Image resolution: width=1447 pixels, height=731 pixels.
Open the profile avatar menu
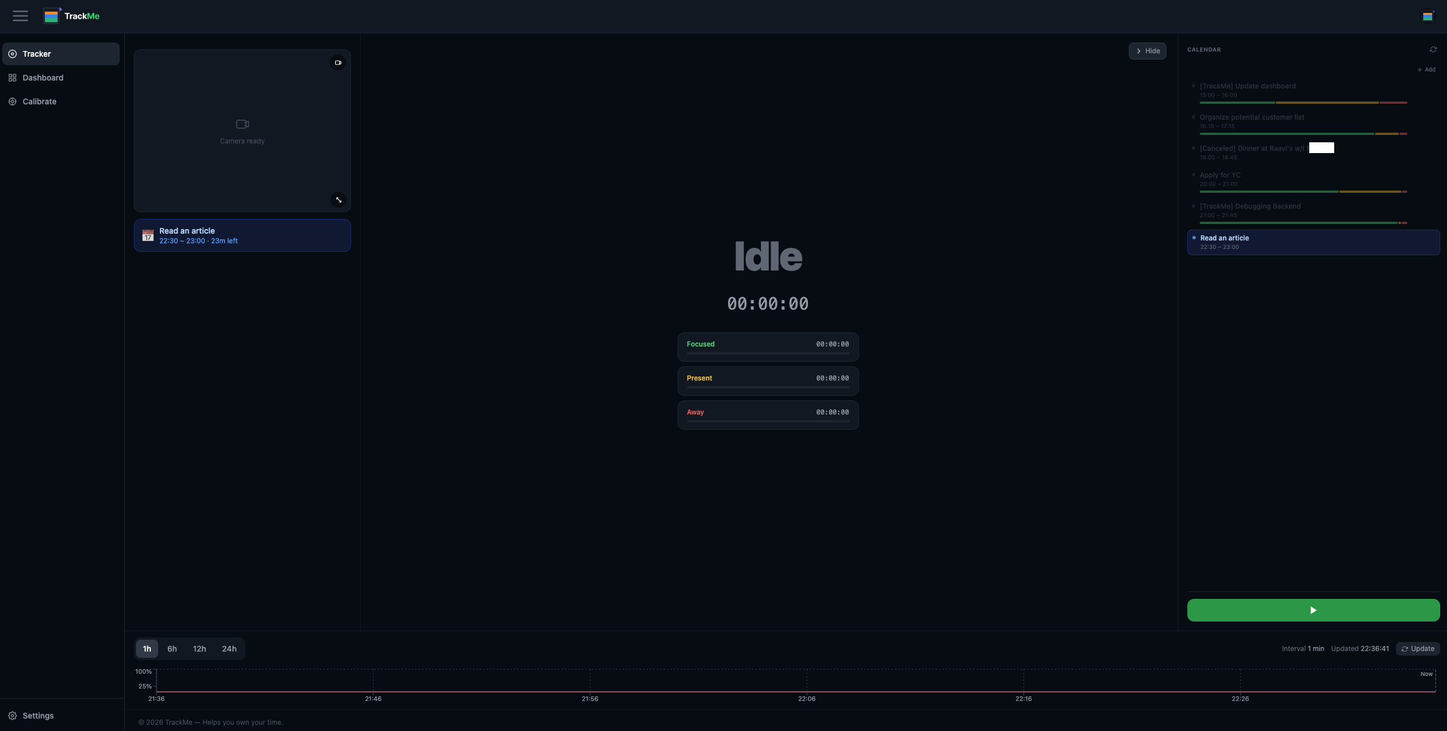pyautogui.click(x=1428, y=16)
